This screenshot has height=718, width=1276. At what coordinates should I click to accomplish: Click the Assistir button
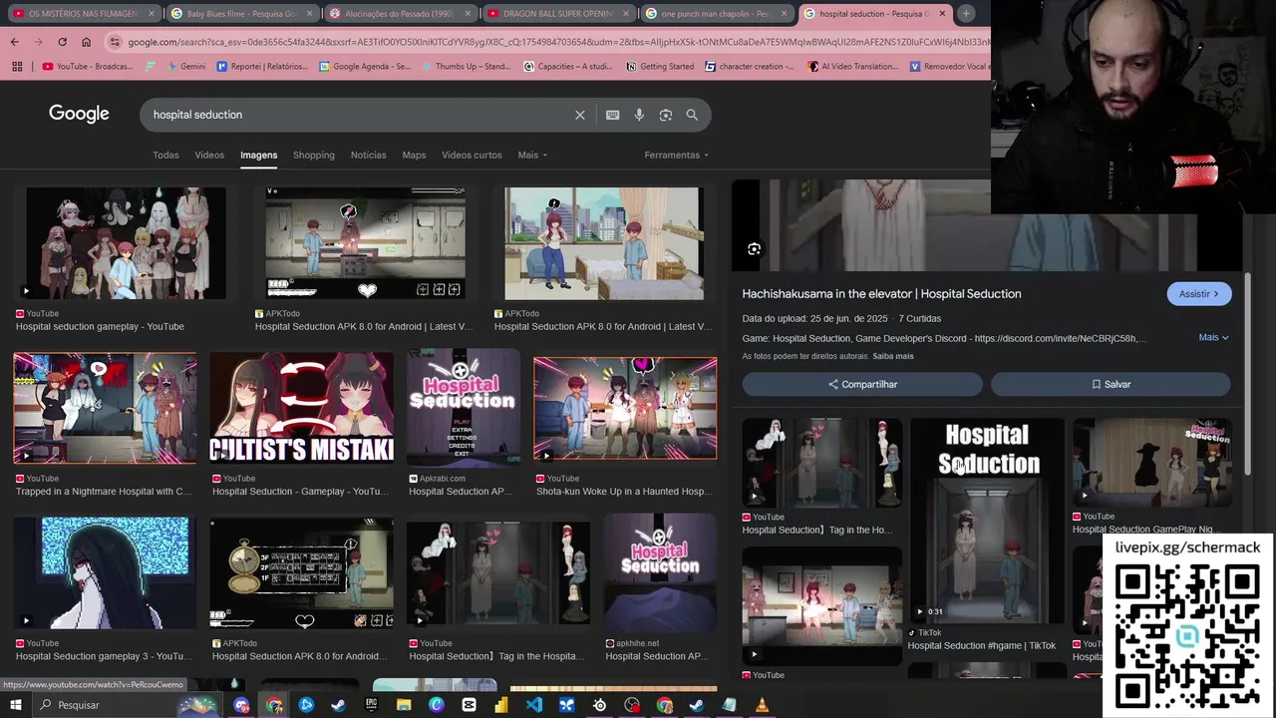click(1199, 293)
